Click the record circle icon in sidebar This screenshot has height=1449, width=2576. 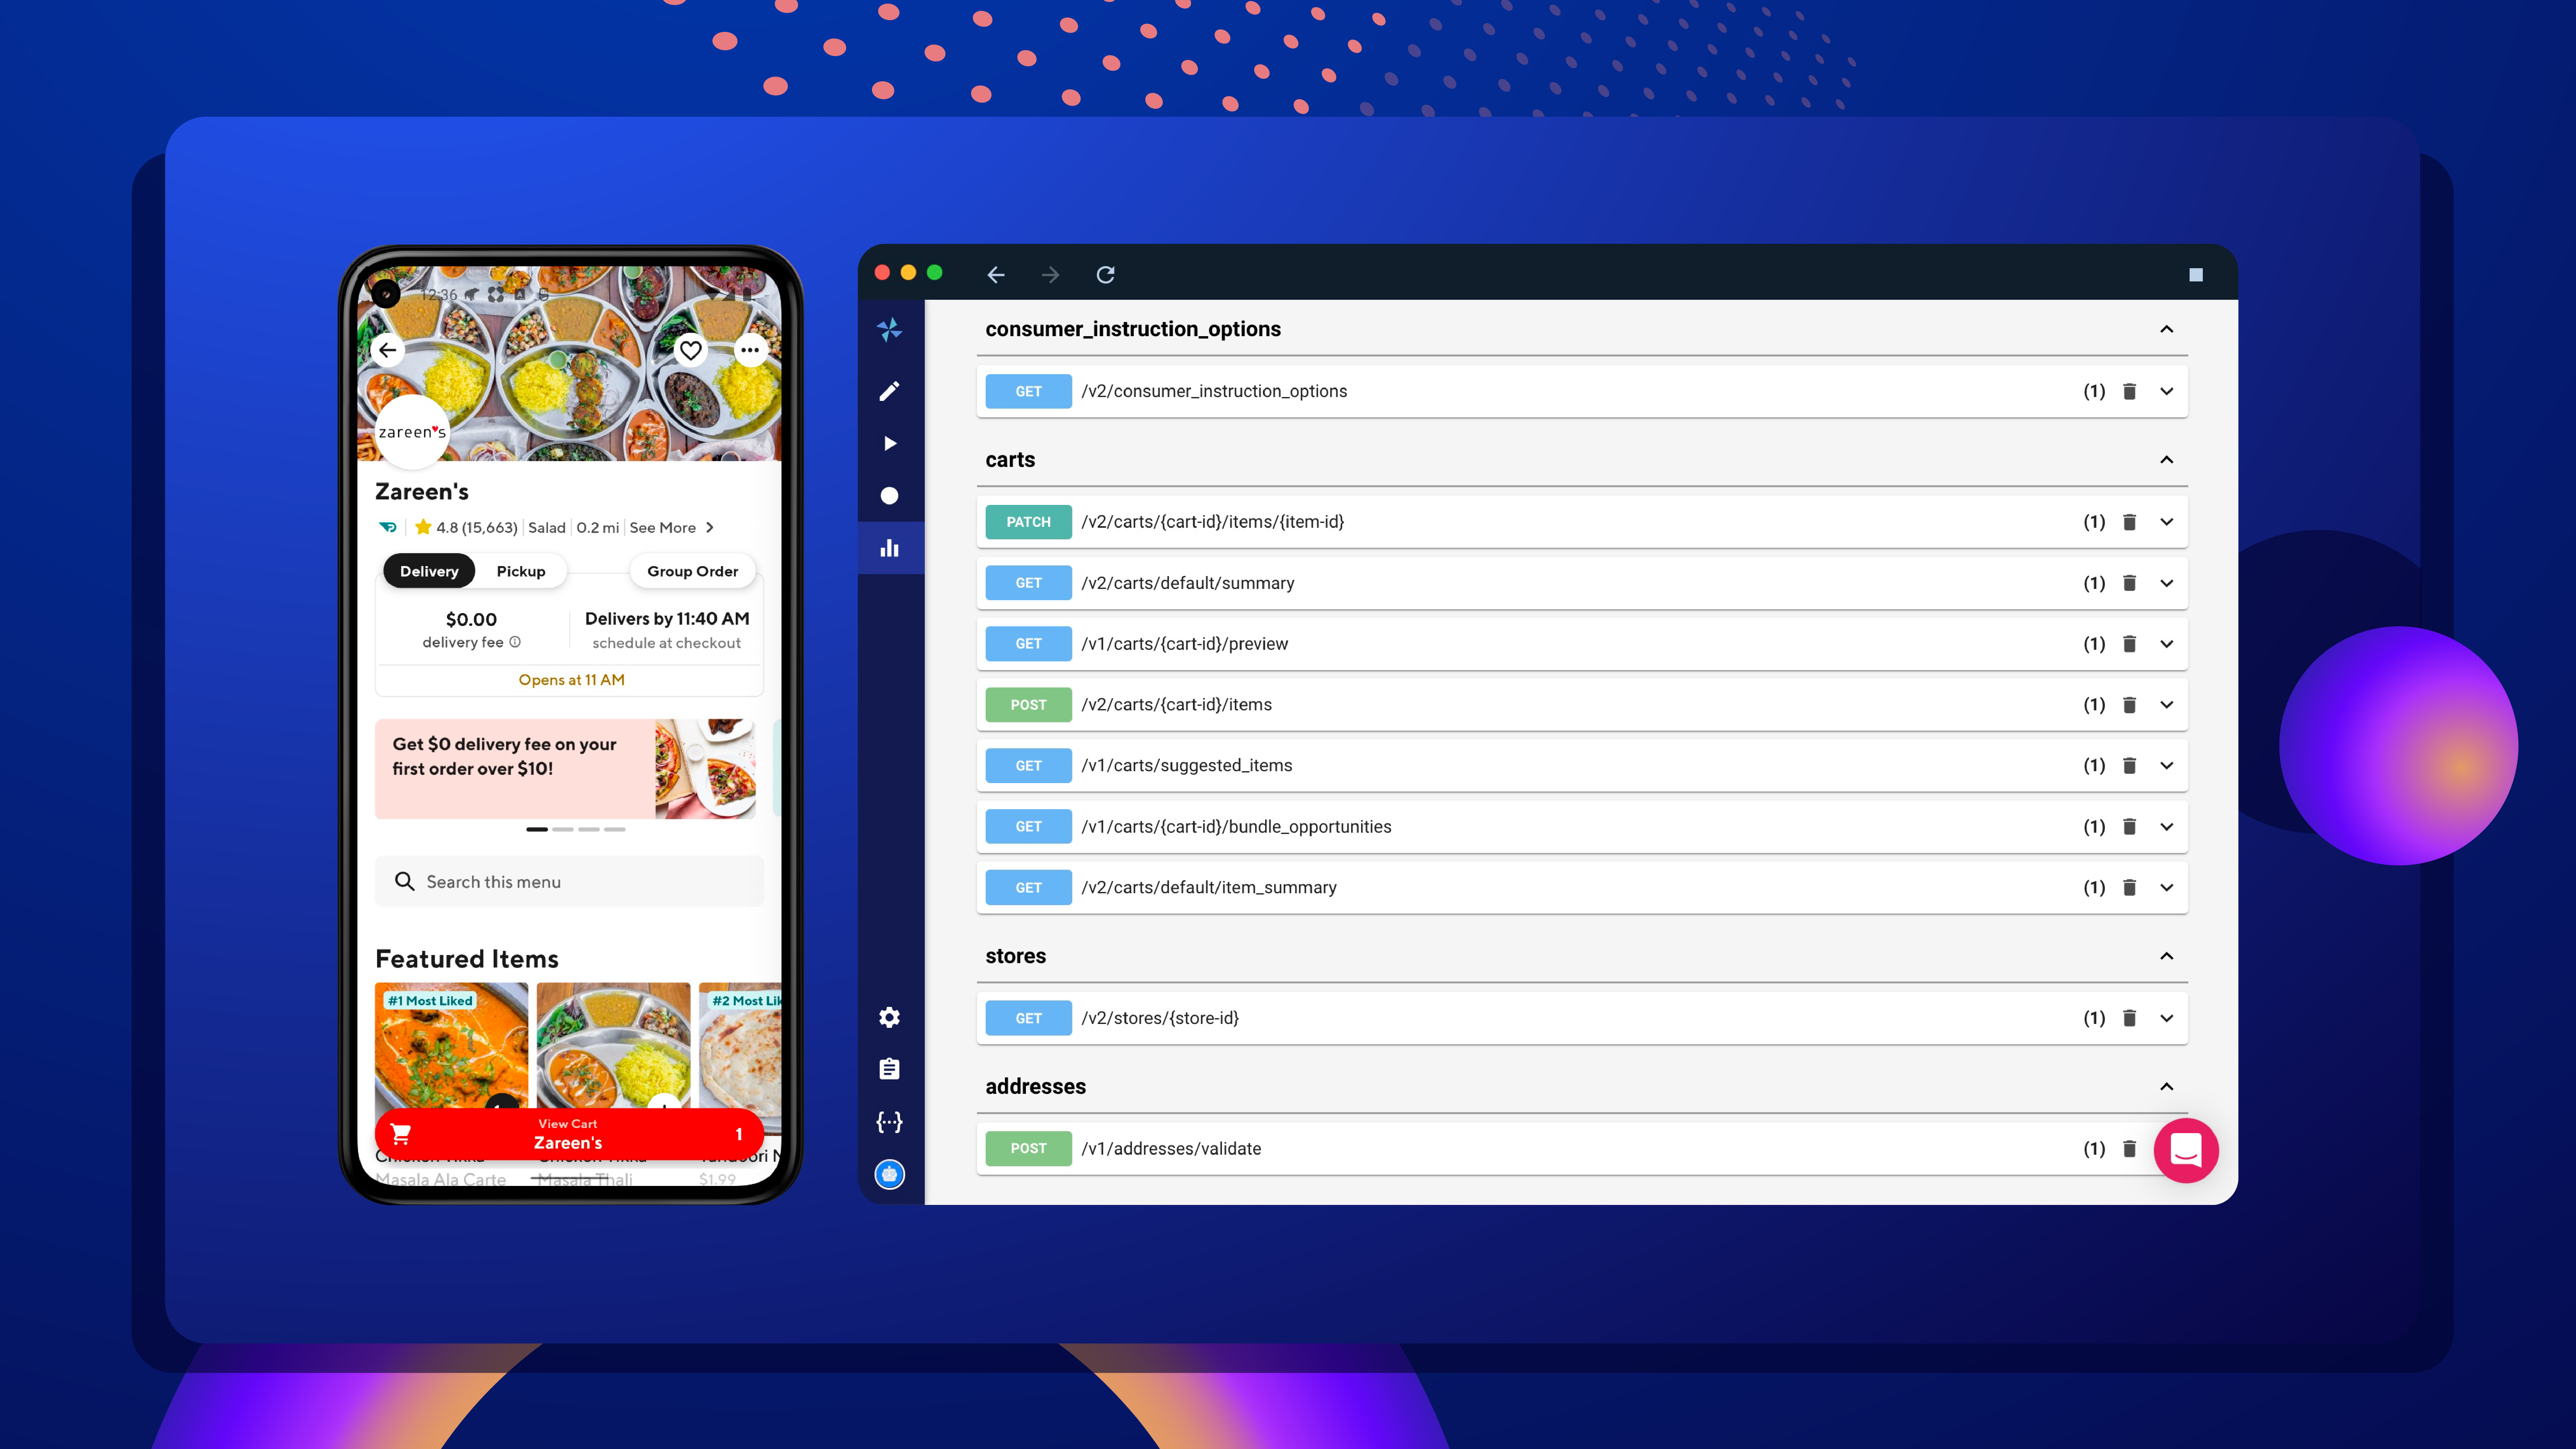point(889,496)
